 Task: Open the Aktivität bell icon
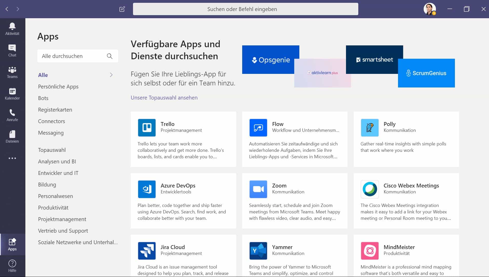tap(12, 26)
